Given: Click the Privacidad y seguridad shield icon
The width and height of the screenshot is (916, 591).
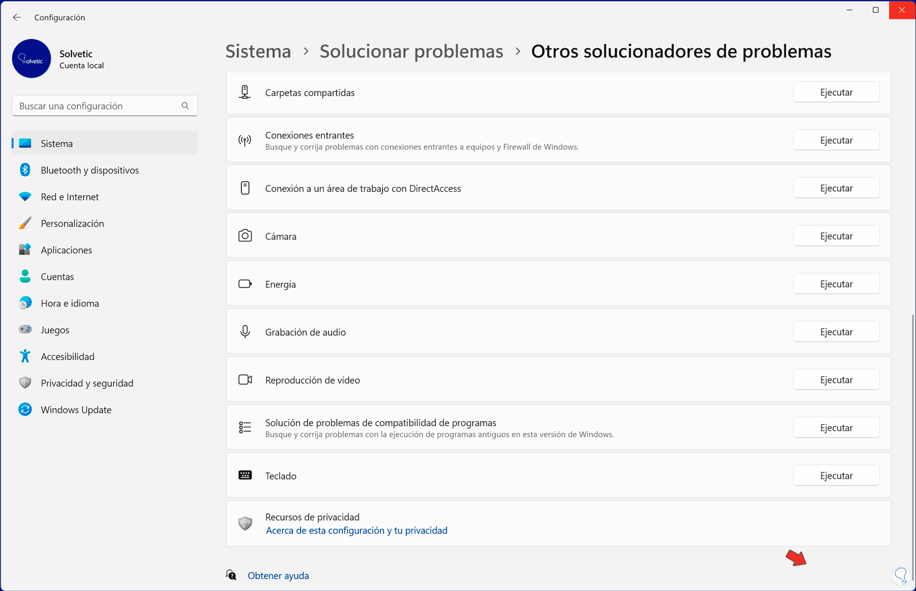Looking at the screenshot, I should [x=24, y=383].
